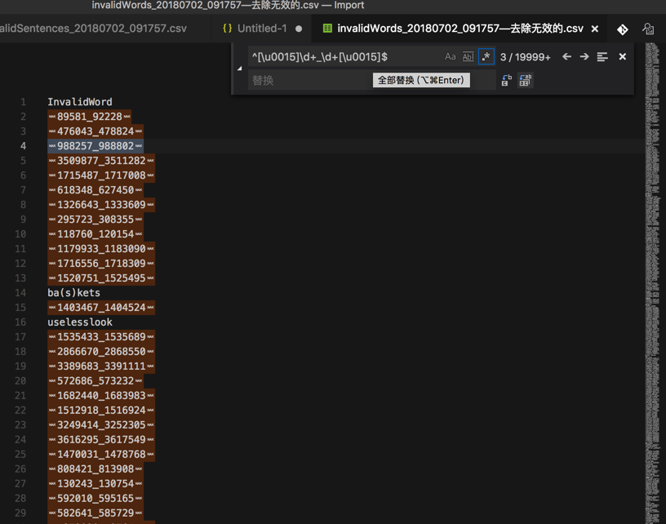Close the find widget
666x524 pixels.
point(622,56)
